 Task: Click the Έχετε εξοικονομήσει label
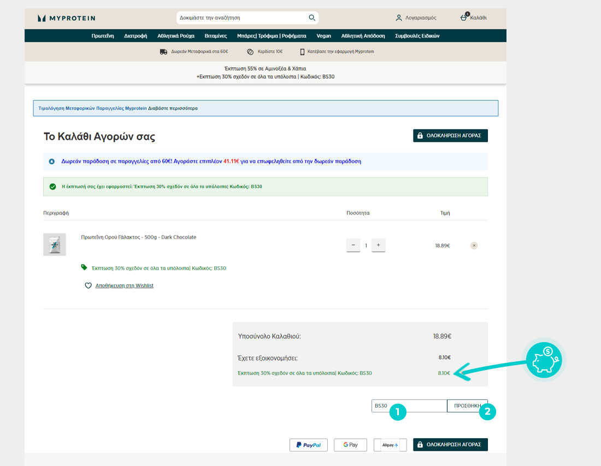coord(268,358)
